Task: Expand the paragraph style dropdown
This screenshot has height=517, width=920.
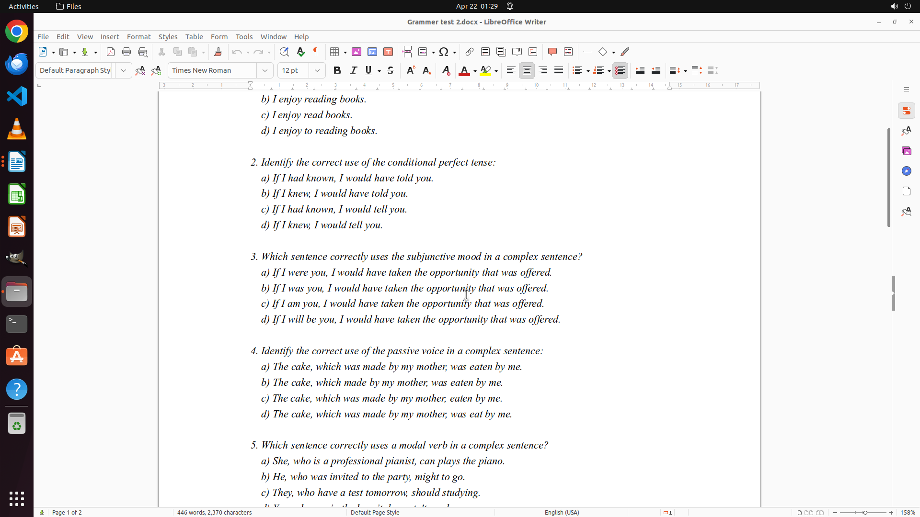Action: [x=124, y=70]
